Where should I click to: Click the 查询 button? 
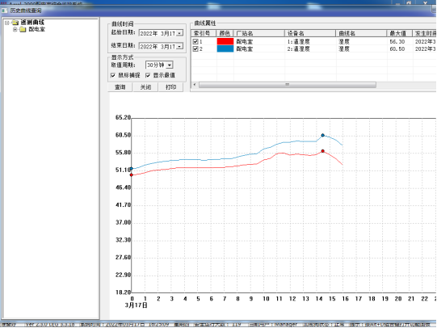pos(120,87)
